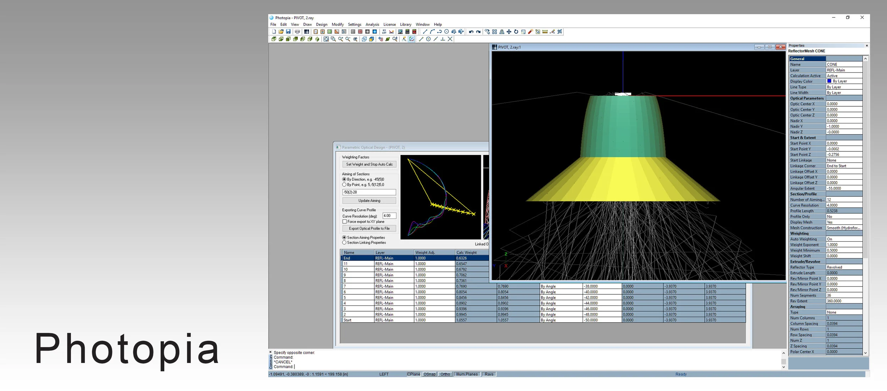Check Force export to XY plane
This screenshot has width=887, height=391.
tap(345, 222)
